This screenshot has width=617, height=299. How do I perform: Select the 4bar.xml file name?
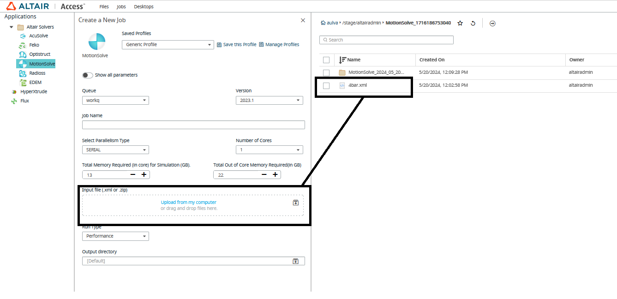(x=358, y=85)
